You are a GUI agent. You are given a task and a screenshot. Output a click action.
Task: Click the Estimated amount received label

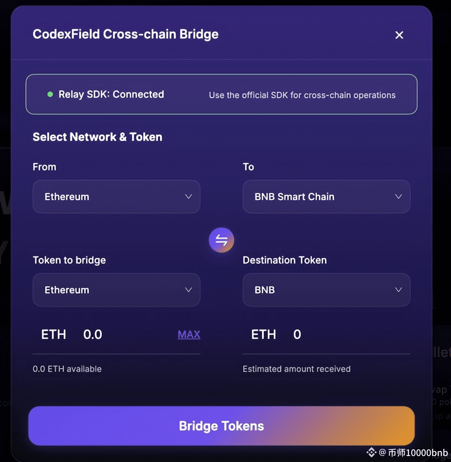[x=296, y=369]
